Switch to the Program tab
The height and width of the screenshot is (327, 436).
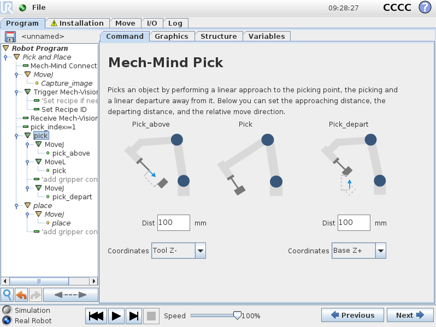coord(22,23)
